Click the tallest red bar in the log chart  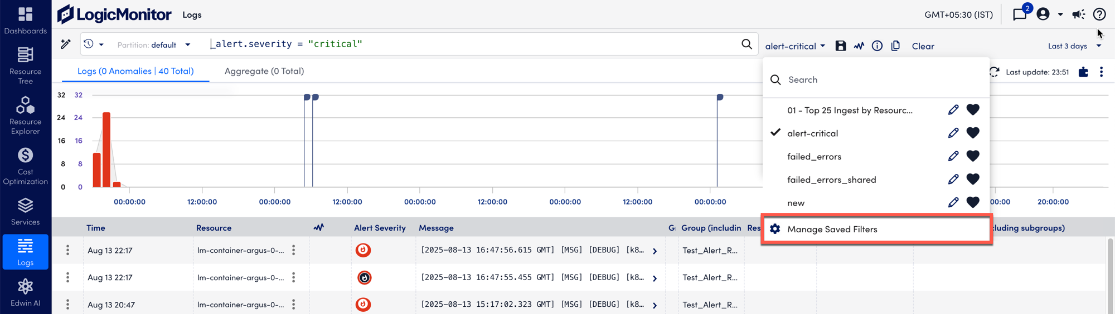point(106,149)
